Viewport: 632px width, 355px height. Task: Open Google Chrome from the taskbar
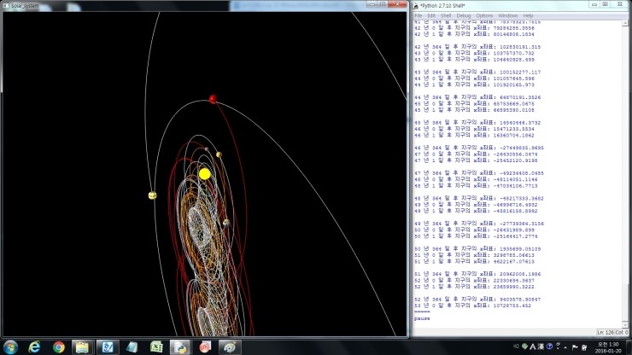(x=58, y=346)
